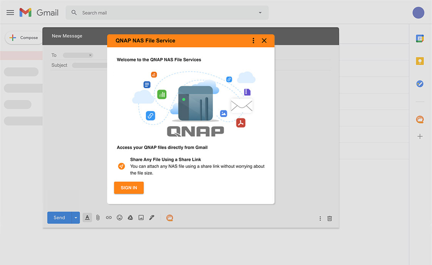Get more add-ons with the plus icon
Viewport: 432px width, 265px height.
click(x=420, y=136)
